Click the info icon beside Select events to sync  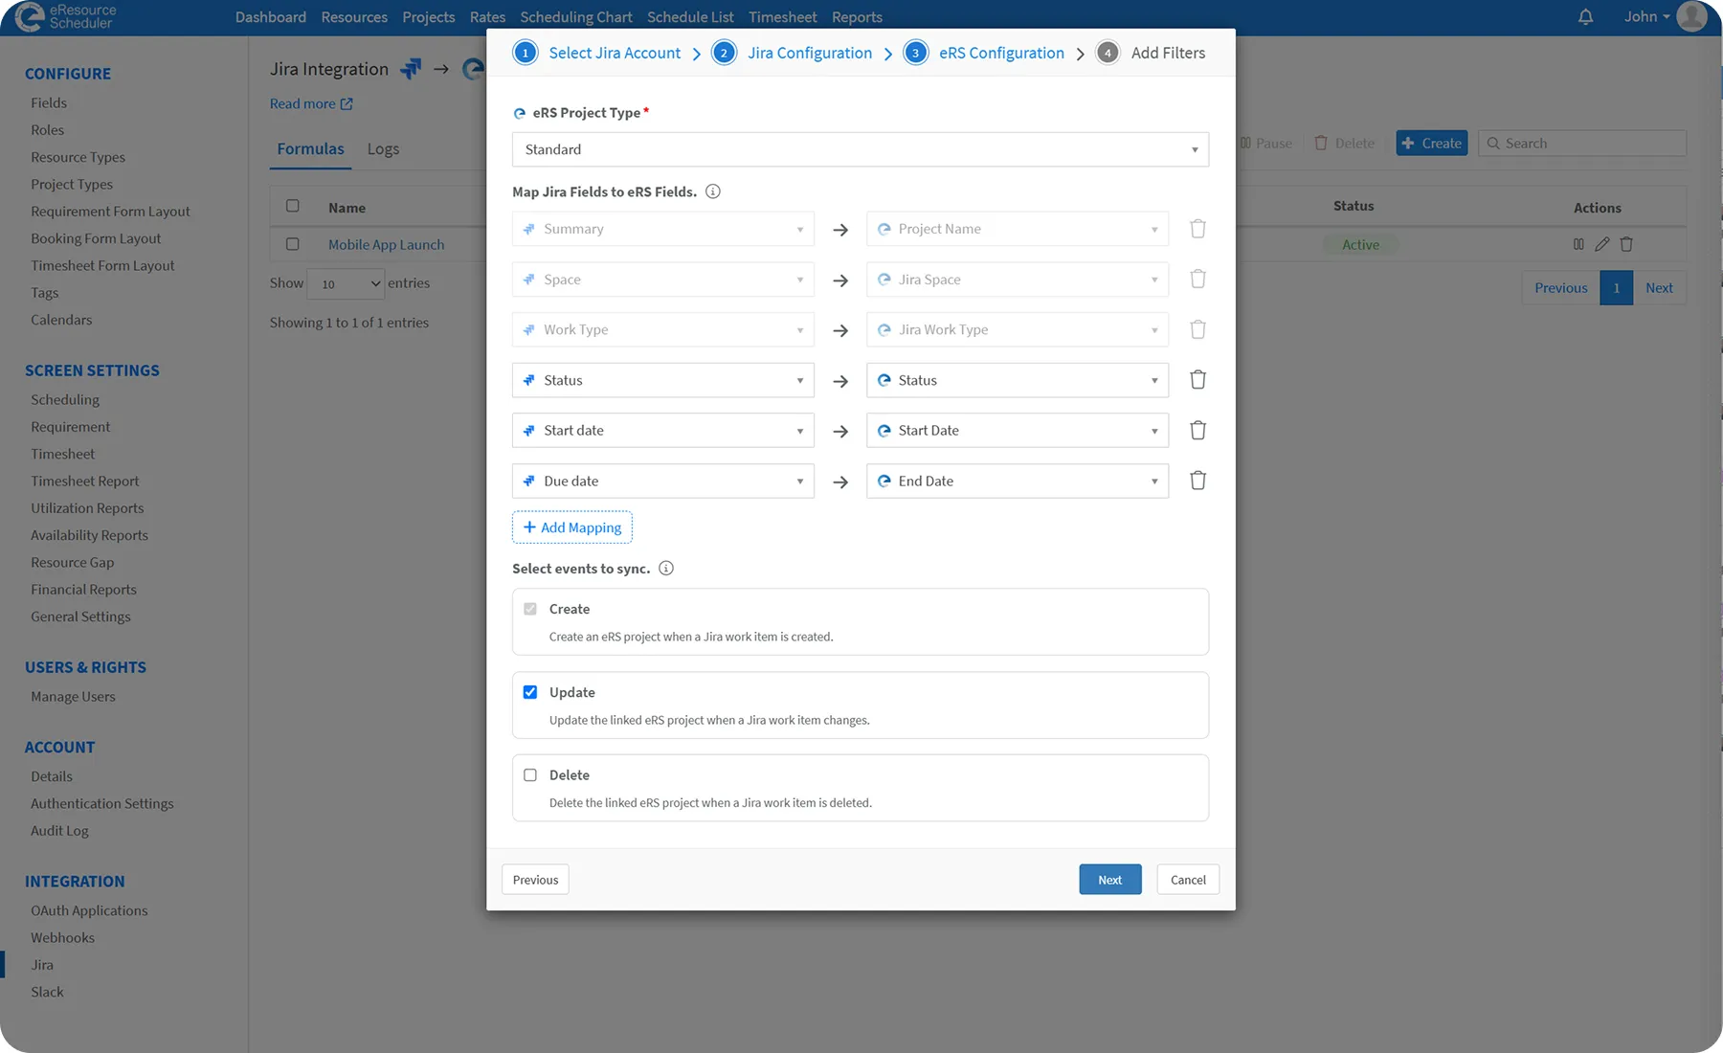[x=666, y=569]
